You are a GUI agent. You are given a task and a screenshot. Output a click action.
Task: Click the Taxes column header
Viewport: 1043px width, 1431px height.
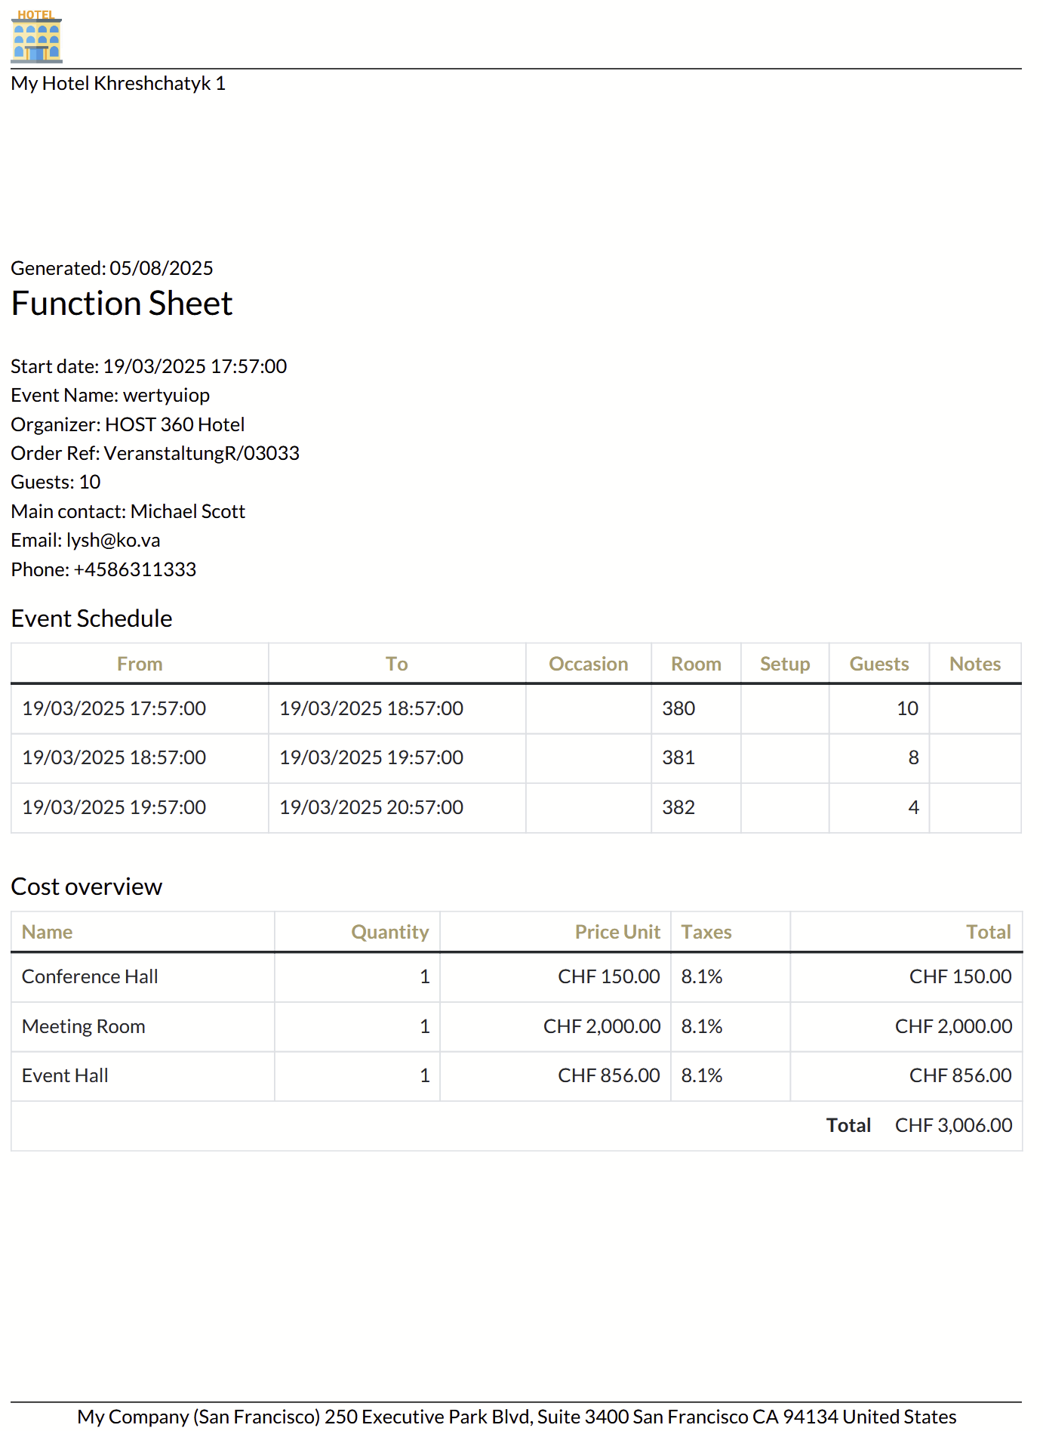[706, 932]
